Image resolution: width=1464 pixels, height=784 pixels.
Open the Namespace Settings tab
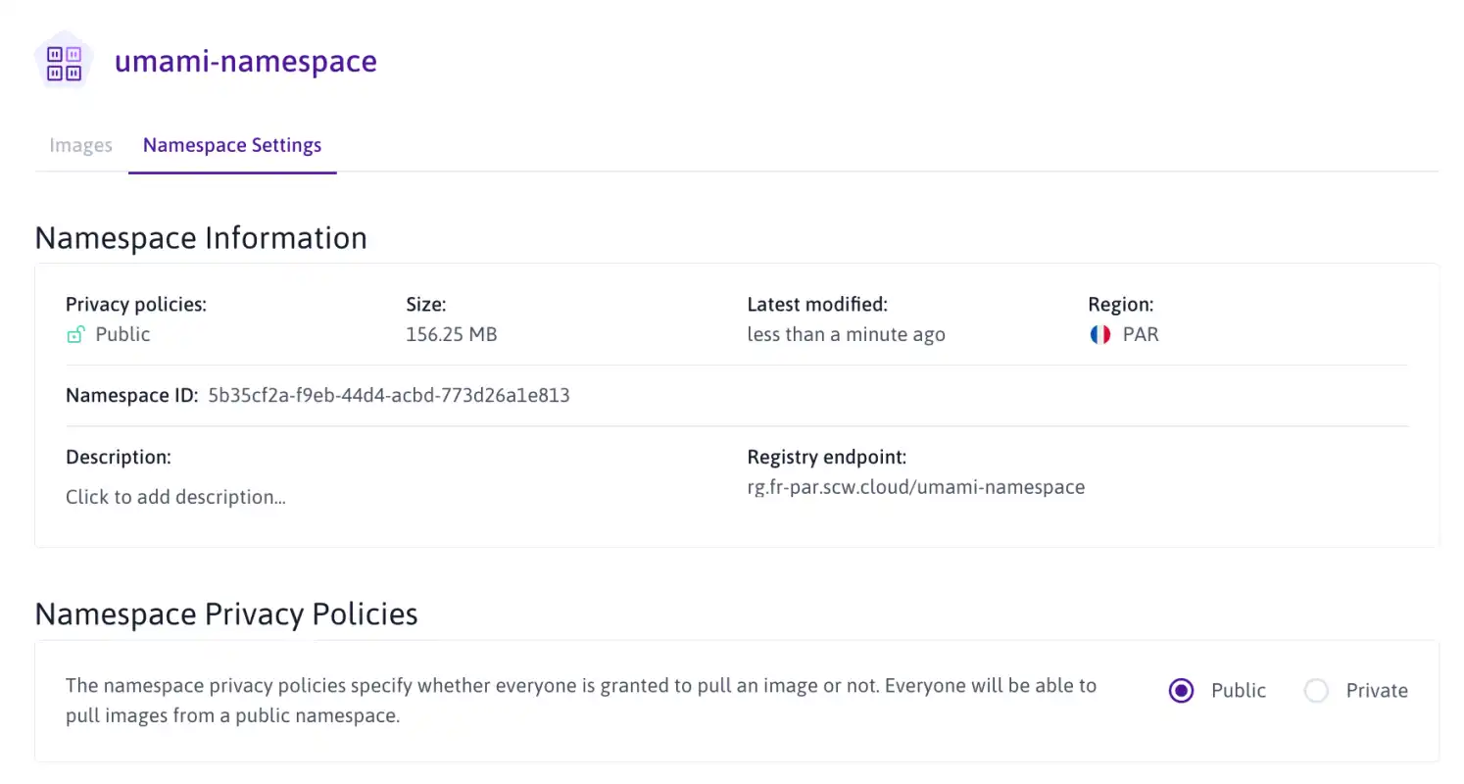[232, 145]
